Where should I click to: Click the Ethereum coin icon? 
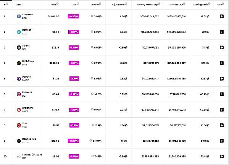click(19, 16)
